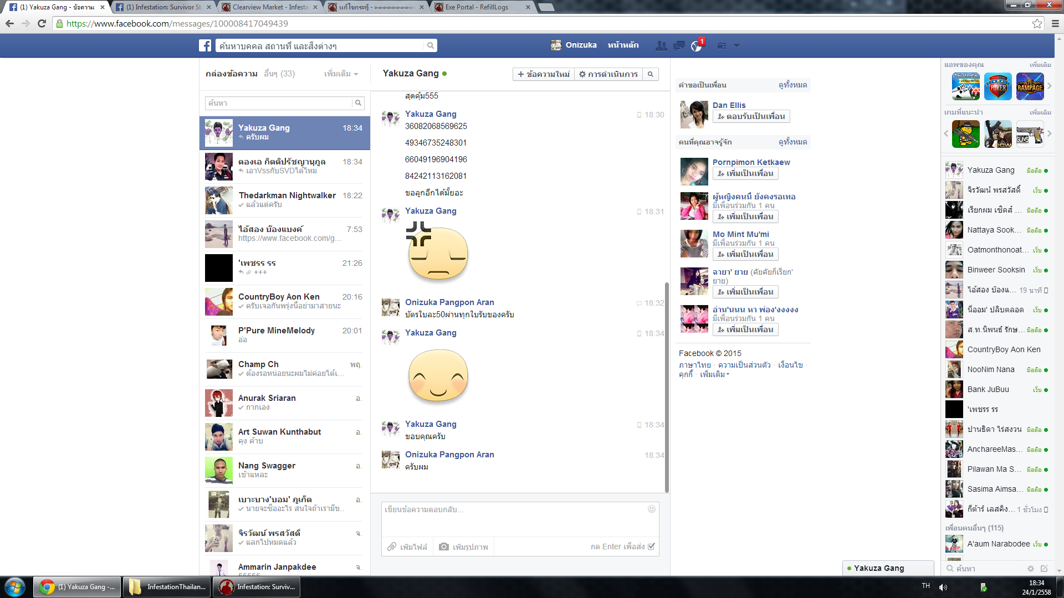Image resolution: width=1064 pixels, height=598 pixels.
Task: Click search icon in conversation header
Action: pyautogui.click(x=651, y=74)
